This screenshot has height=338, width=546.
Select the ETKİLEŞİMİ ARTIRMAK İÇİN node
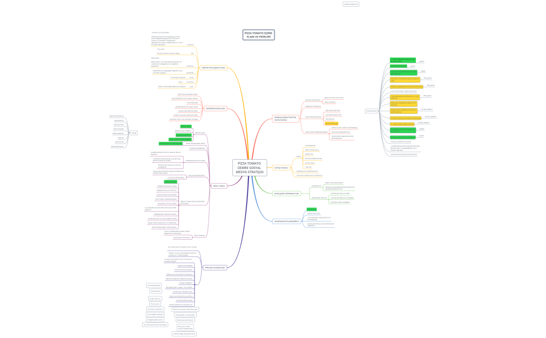287,193
